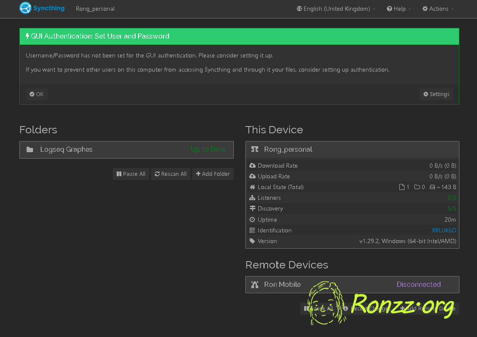Open the device ID link XRUJK6D
The height and width of the screenshot is (337, 477).
(444, 230)
